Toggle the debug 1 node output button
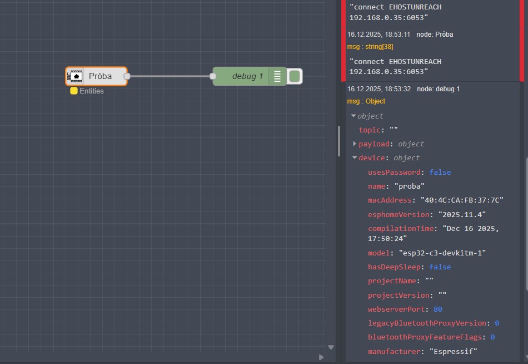This screenshot has width=528, height=364. click(x=295, y=76)
